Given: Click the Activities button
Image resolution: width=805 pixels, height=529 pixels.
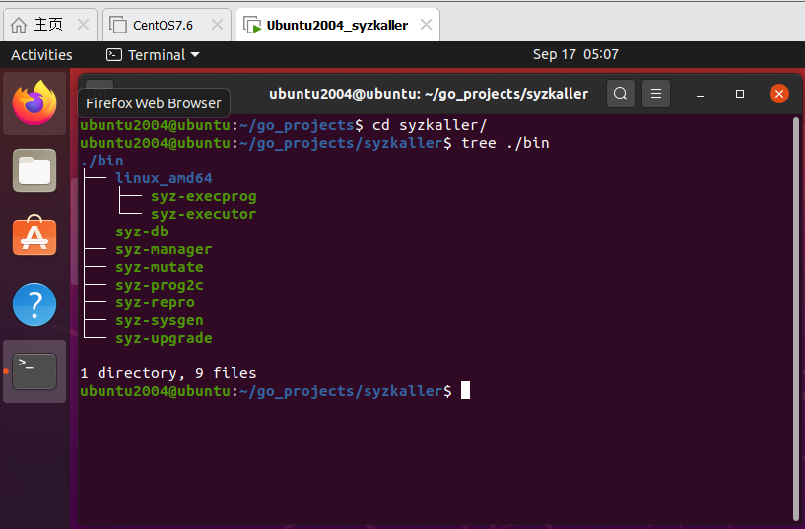Looking at the screenshot, I should coord(41,55).
